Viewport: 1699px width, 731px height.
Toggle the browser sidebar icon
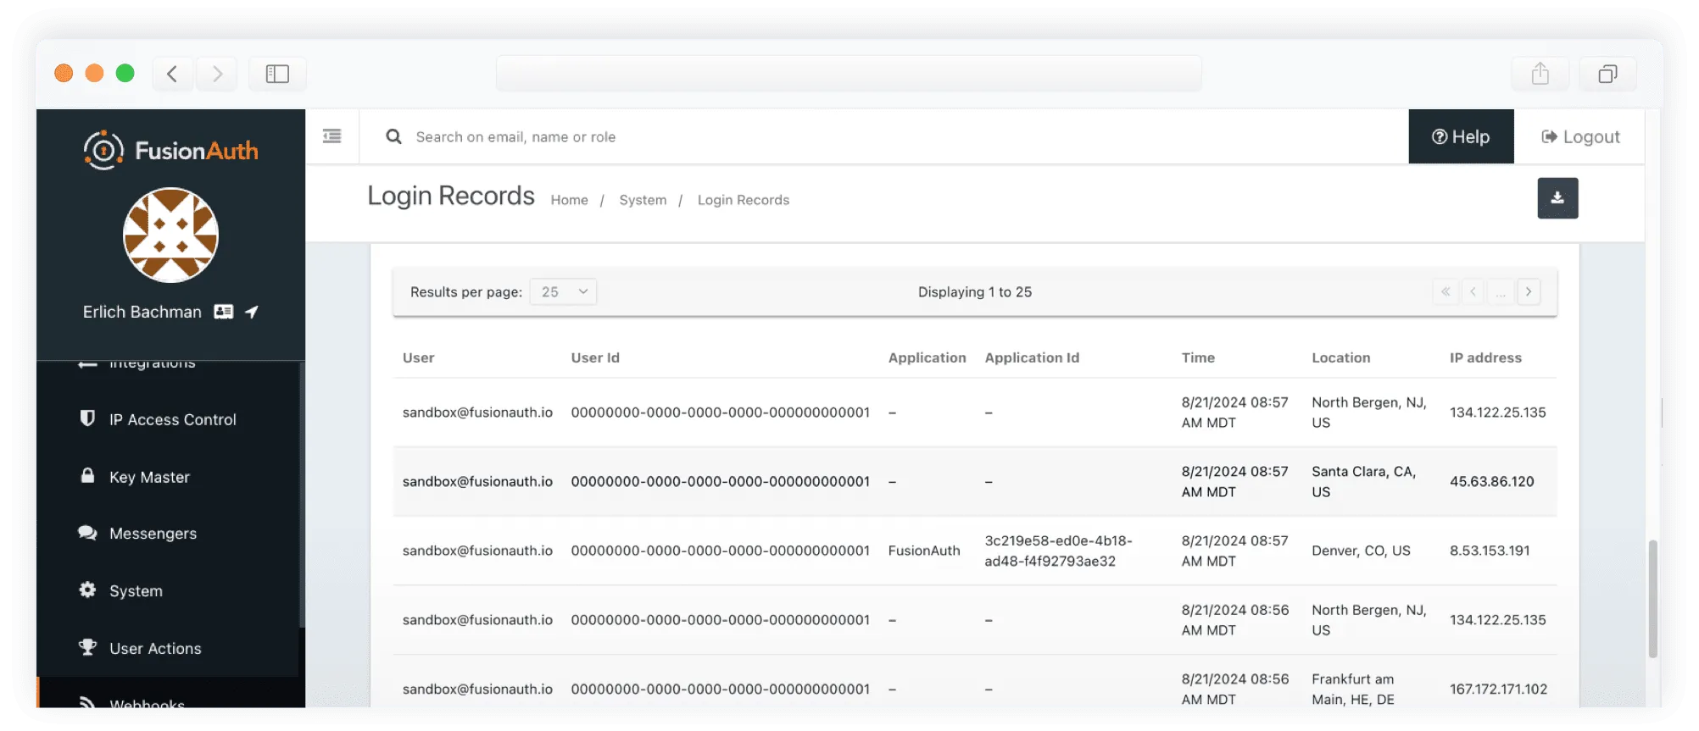coord(277,74)
